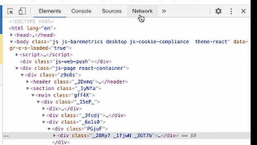Image resolution: width=257 pixels, height=145 pixels.
Task: Expand the _3fcdj div node
Action: pos(44,115)
